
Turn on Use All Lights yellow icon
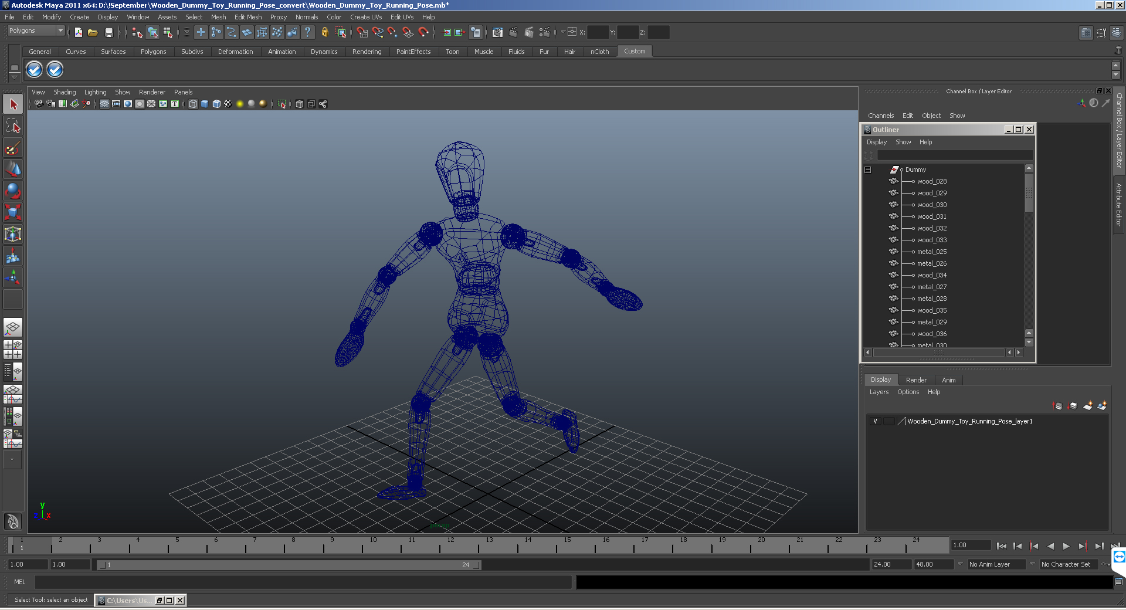[x=240, y=104]
